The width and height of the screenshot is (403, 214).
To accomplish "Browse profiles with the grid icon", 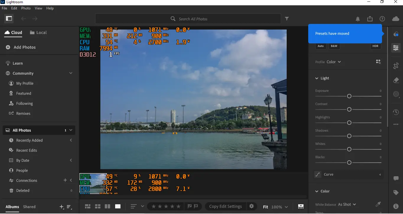I will click(378, 62).
